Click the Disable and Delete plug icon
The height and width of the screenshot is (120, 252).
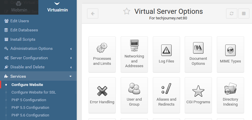tap(6, 67)
